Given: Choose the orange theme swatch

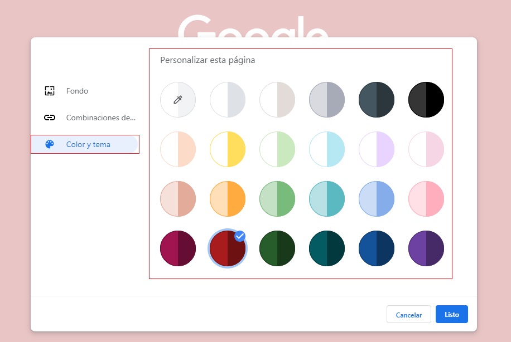Looking at the screenshot, I should pyautogui.click(x=228, y=199).
